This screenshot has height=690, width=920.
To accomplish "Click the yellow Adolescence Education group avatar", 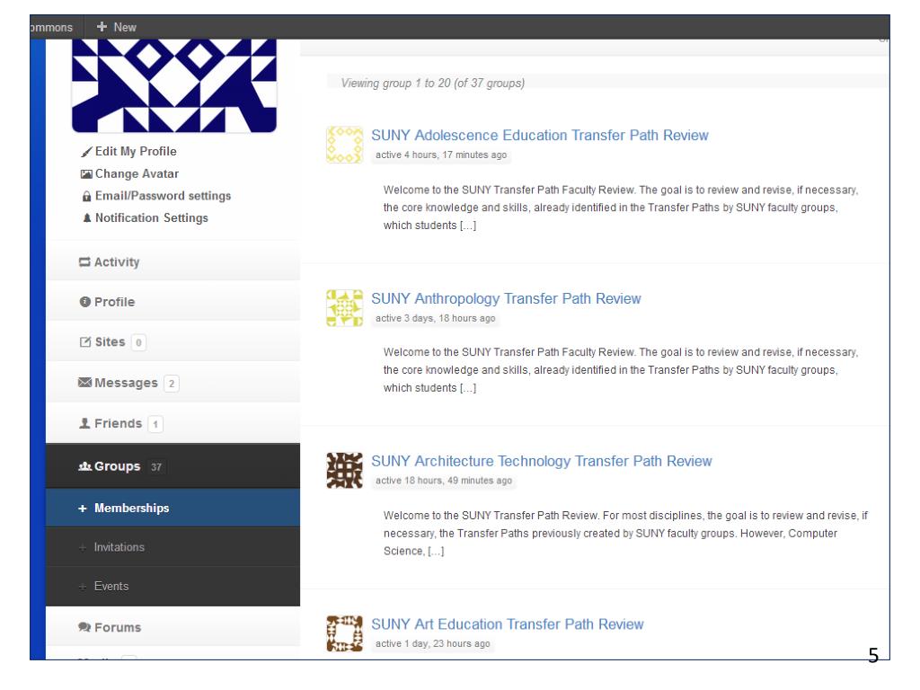I will [344, 145].
